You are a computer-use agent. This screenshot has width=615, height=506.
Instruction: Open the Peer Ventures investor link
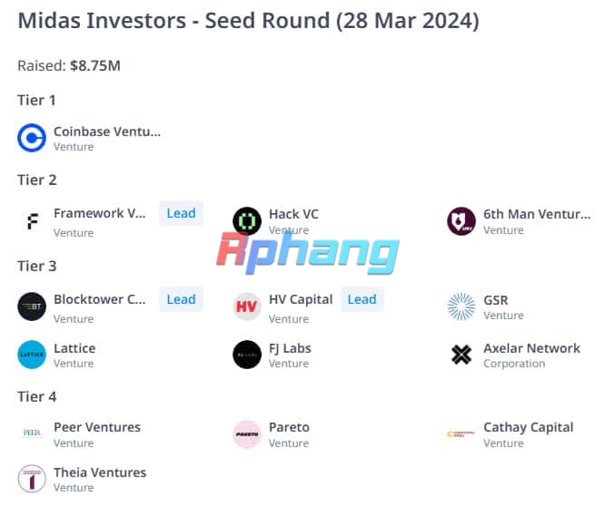pyautogui.click(x=97, y=427)
